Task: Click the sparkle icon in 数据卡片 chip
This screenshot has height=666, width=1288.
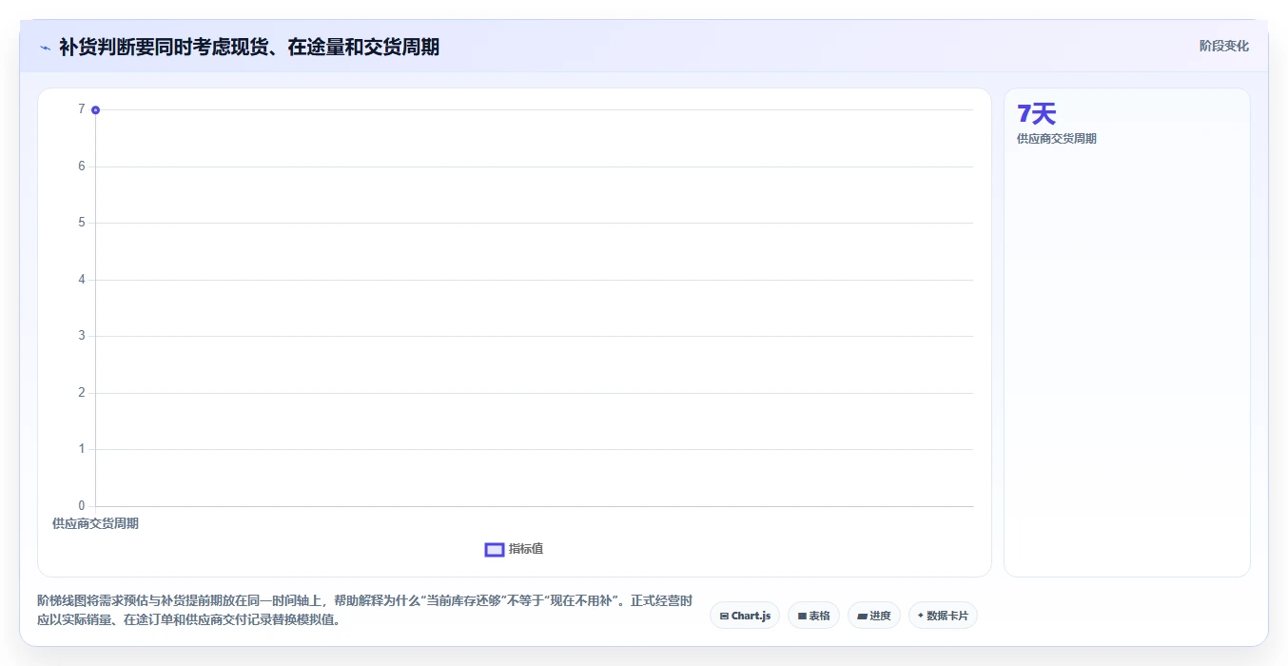Action: [920, 616]
